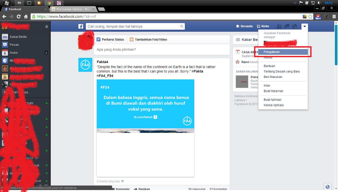Select the Perbarui Status tab

[x=110, y=39]
